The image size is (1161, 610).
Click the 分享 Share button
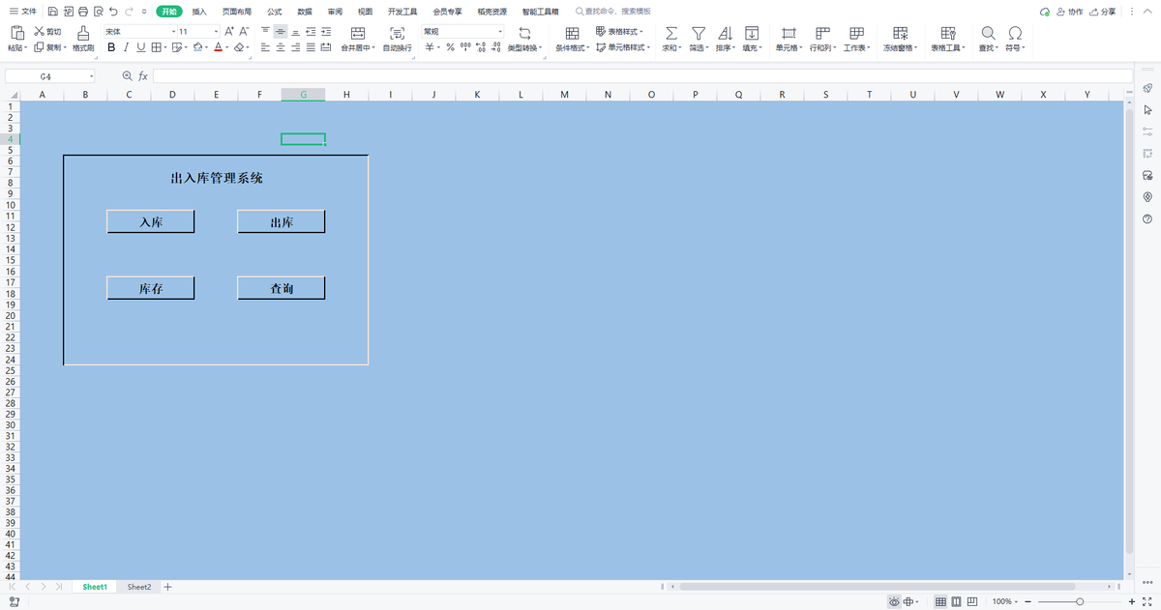1102,12
